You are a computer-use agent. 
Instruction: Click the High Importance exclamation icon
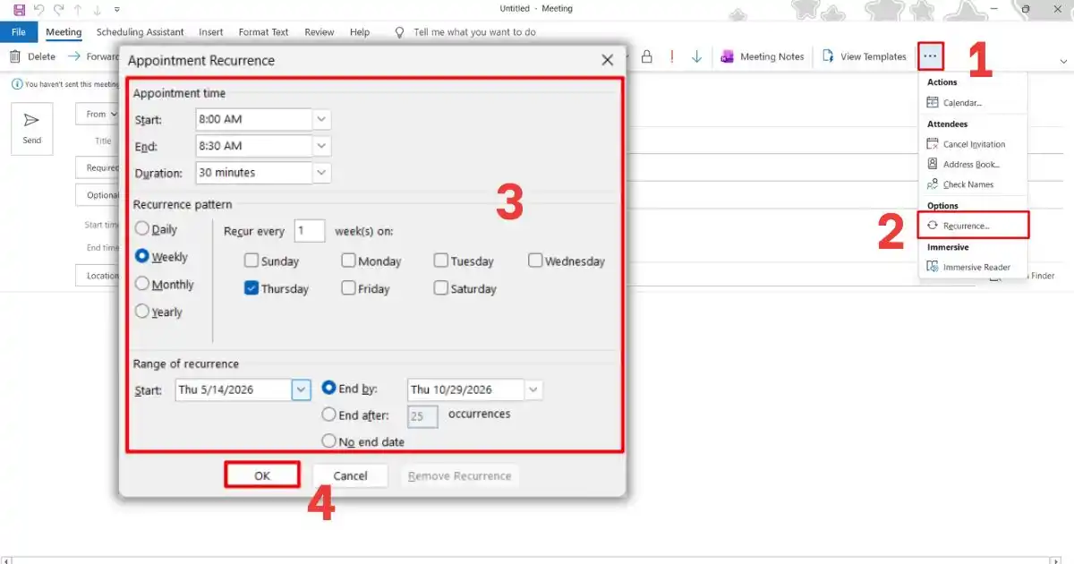[671, 56]
